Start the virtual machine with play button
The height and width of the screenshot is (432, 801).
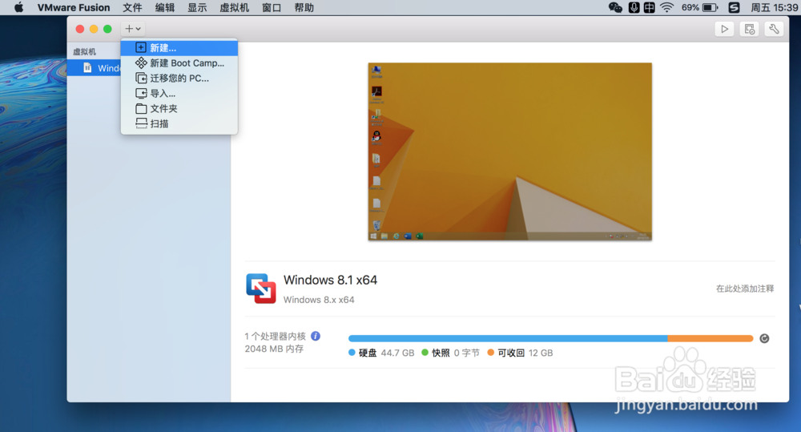pos(724,29)
